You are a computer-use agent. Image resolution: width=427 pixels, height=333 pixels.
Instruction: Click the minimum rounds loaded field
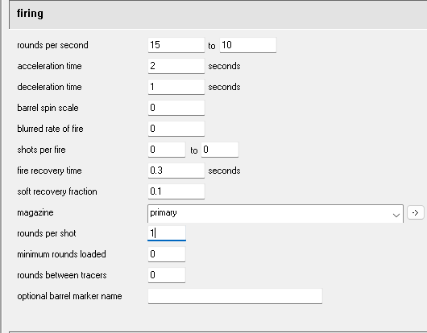[167, 254]
